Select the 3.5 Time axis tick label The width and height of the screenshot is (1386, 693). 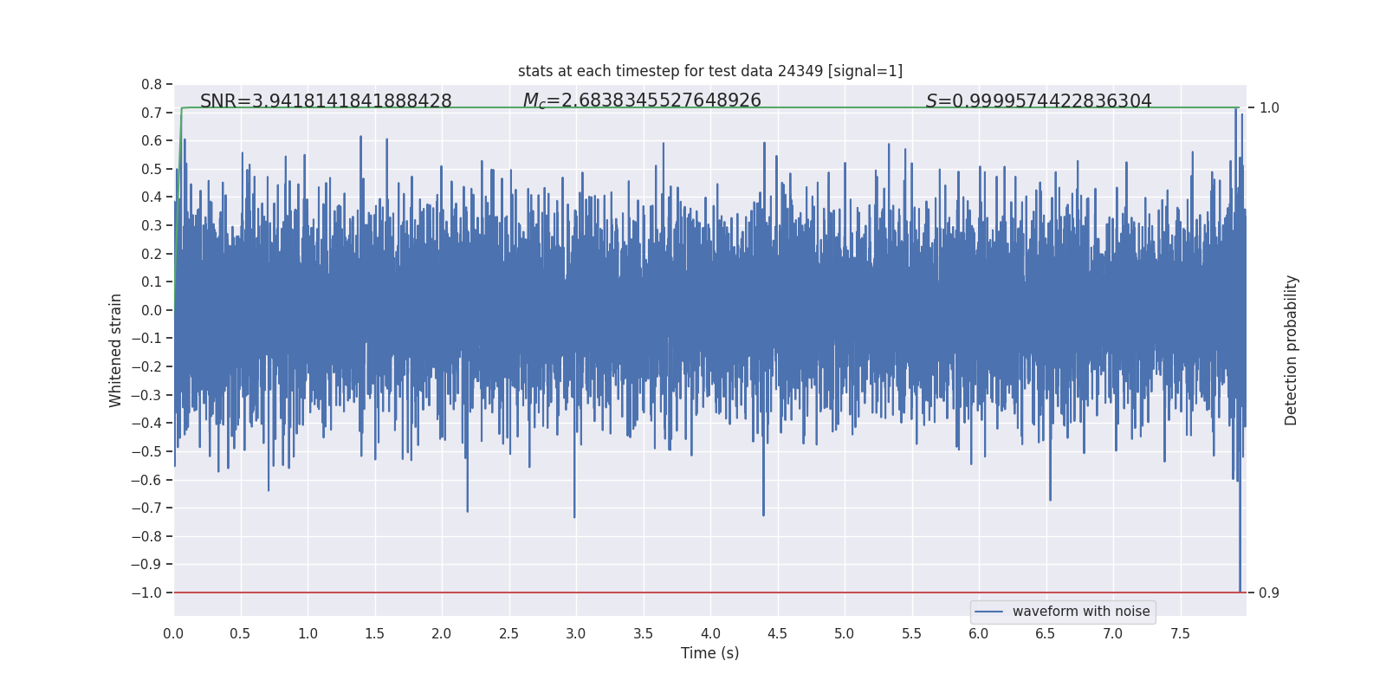644,633
